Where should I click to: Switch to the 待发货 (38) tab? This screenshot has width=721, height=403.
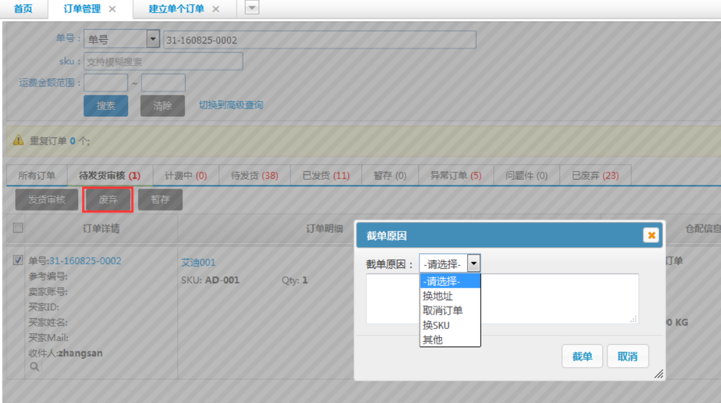[x=254, y=175]
